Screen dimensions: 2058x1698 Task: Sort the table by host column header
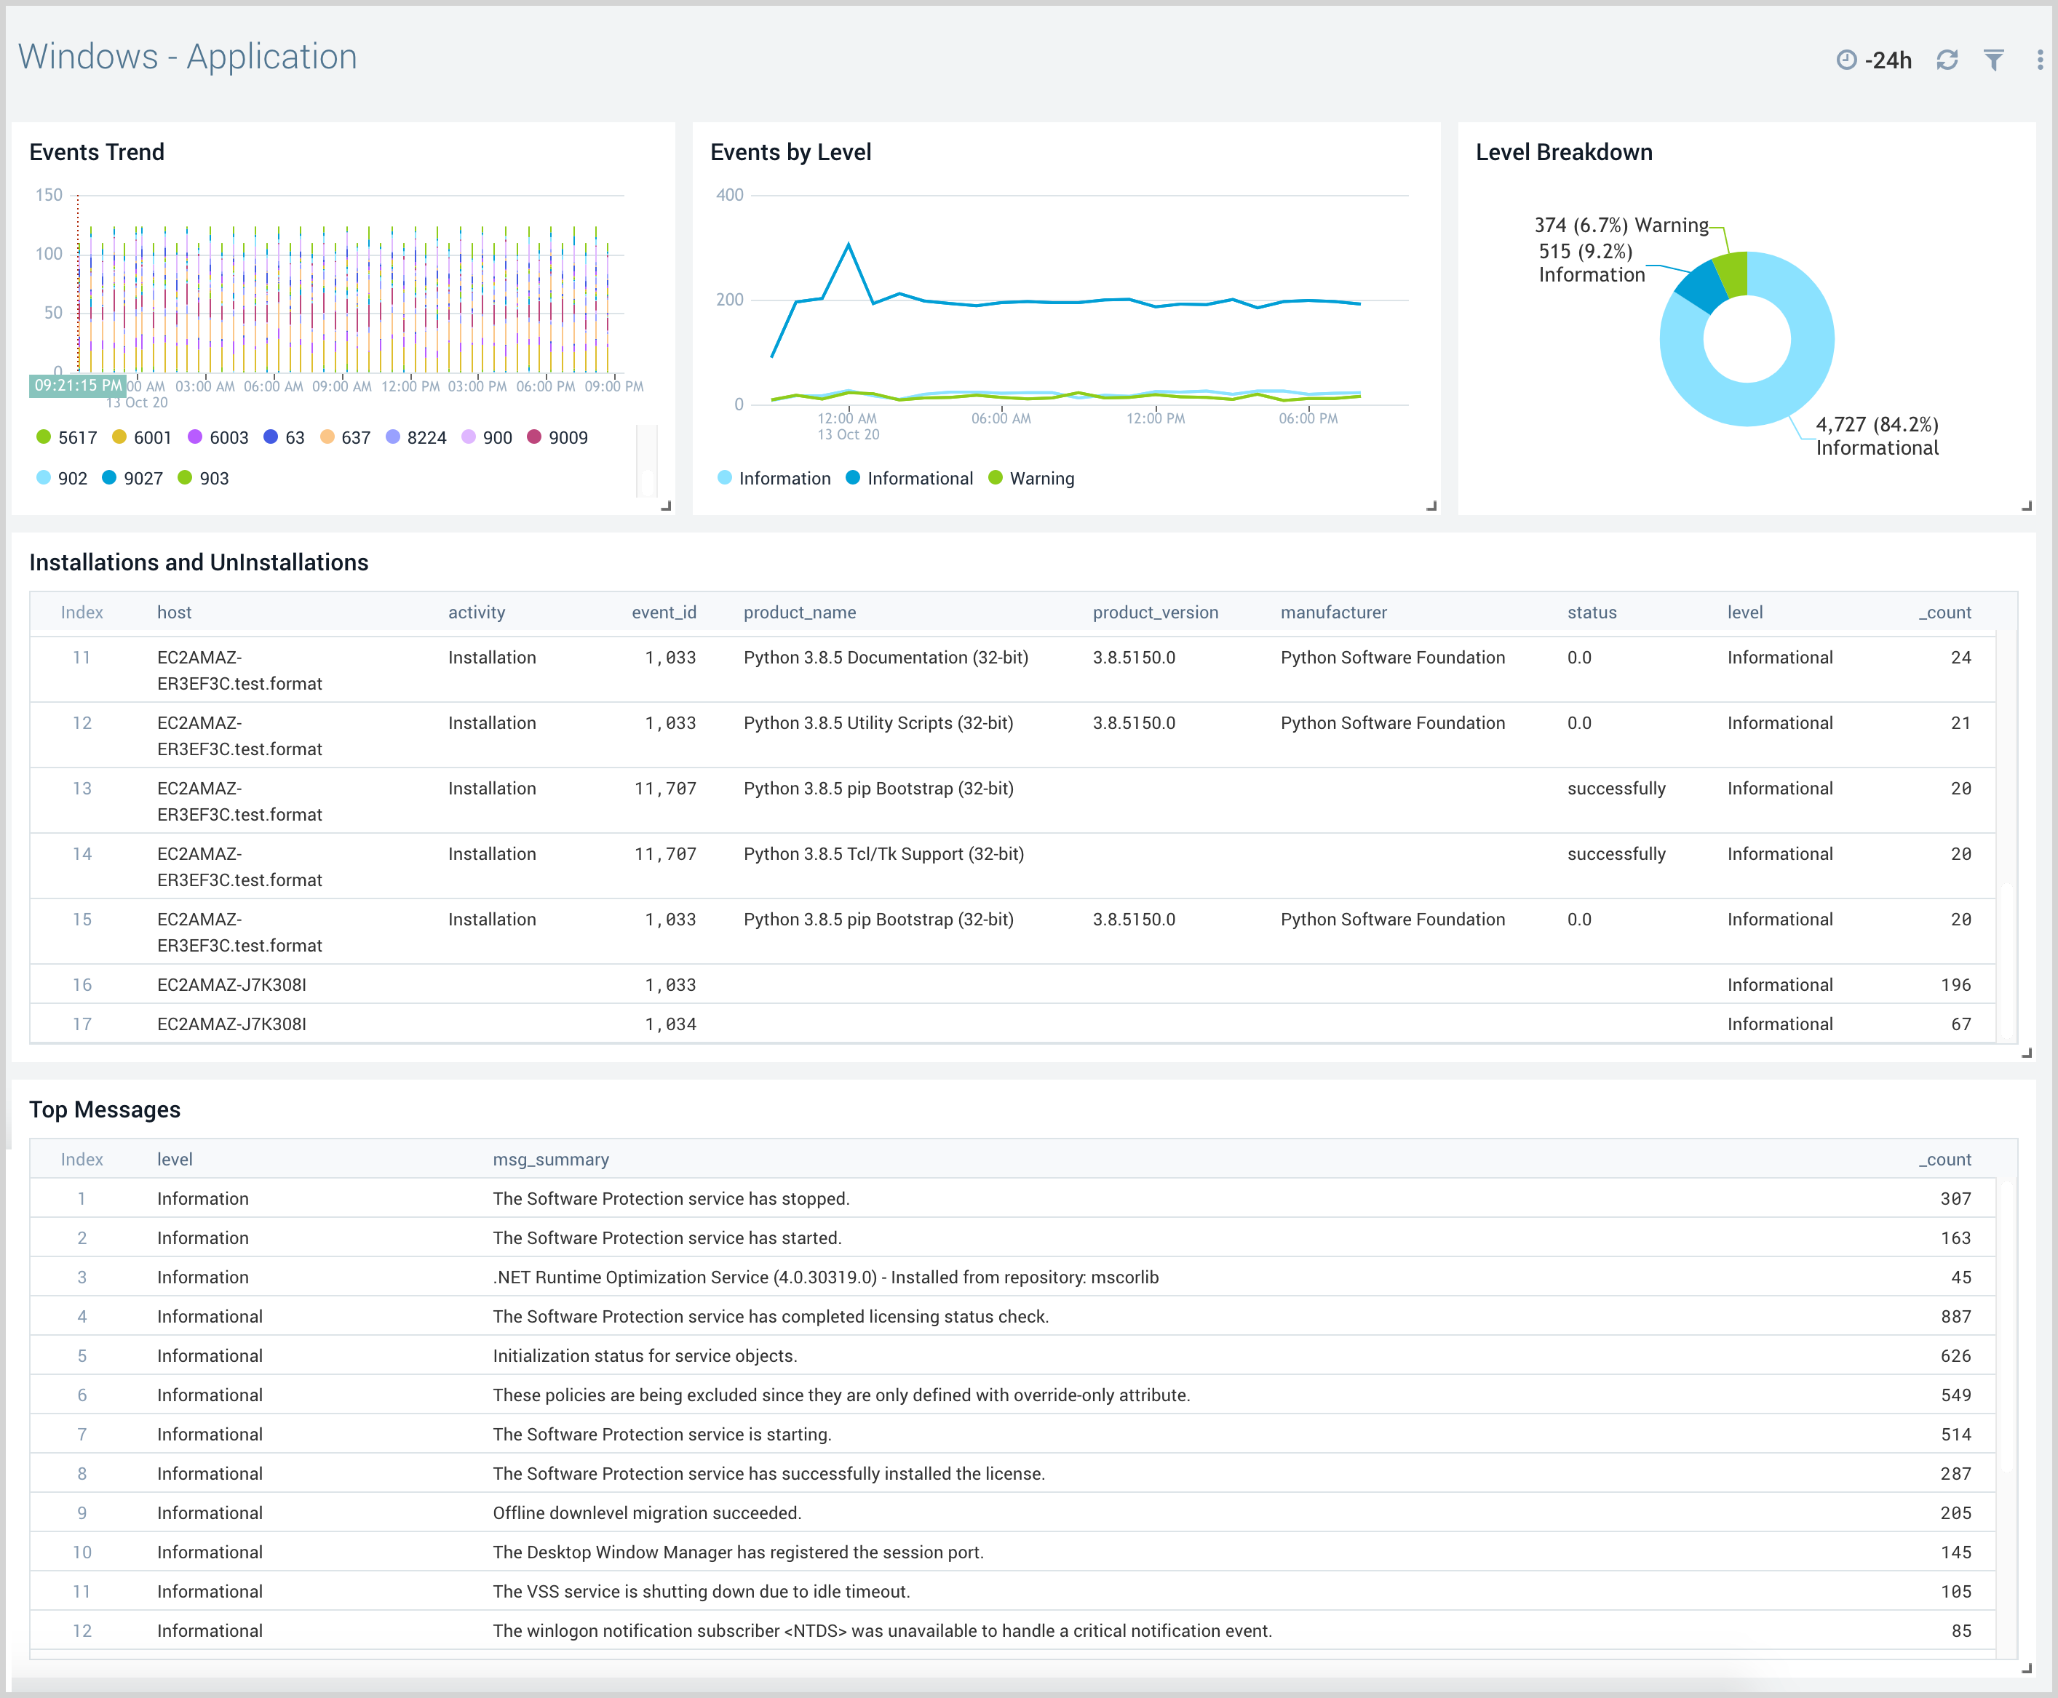click(174, 613)
